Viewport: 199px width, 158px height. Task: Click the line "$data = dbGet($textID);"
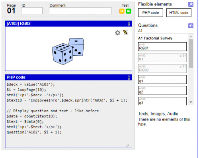pos(32,116)
